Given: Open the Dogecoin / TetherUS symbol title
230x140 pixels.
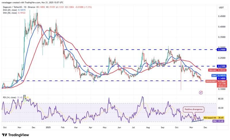Looking at the screenshot, I should coord(14,7).
